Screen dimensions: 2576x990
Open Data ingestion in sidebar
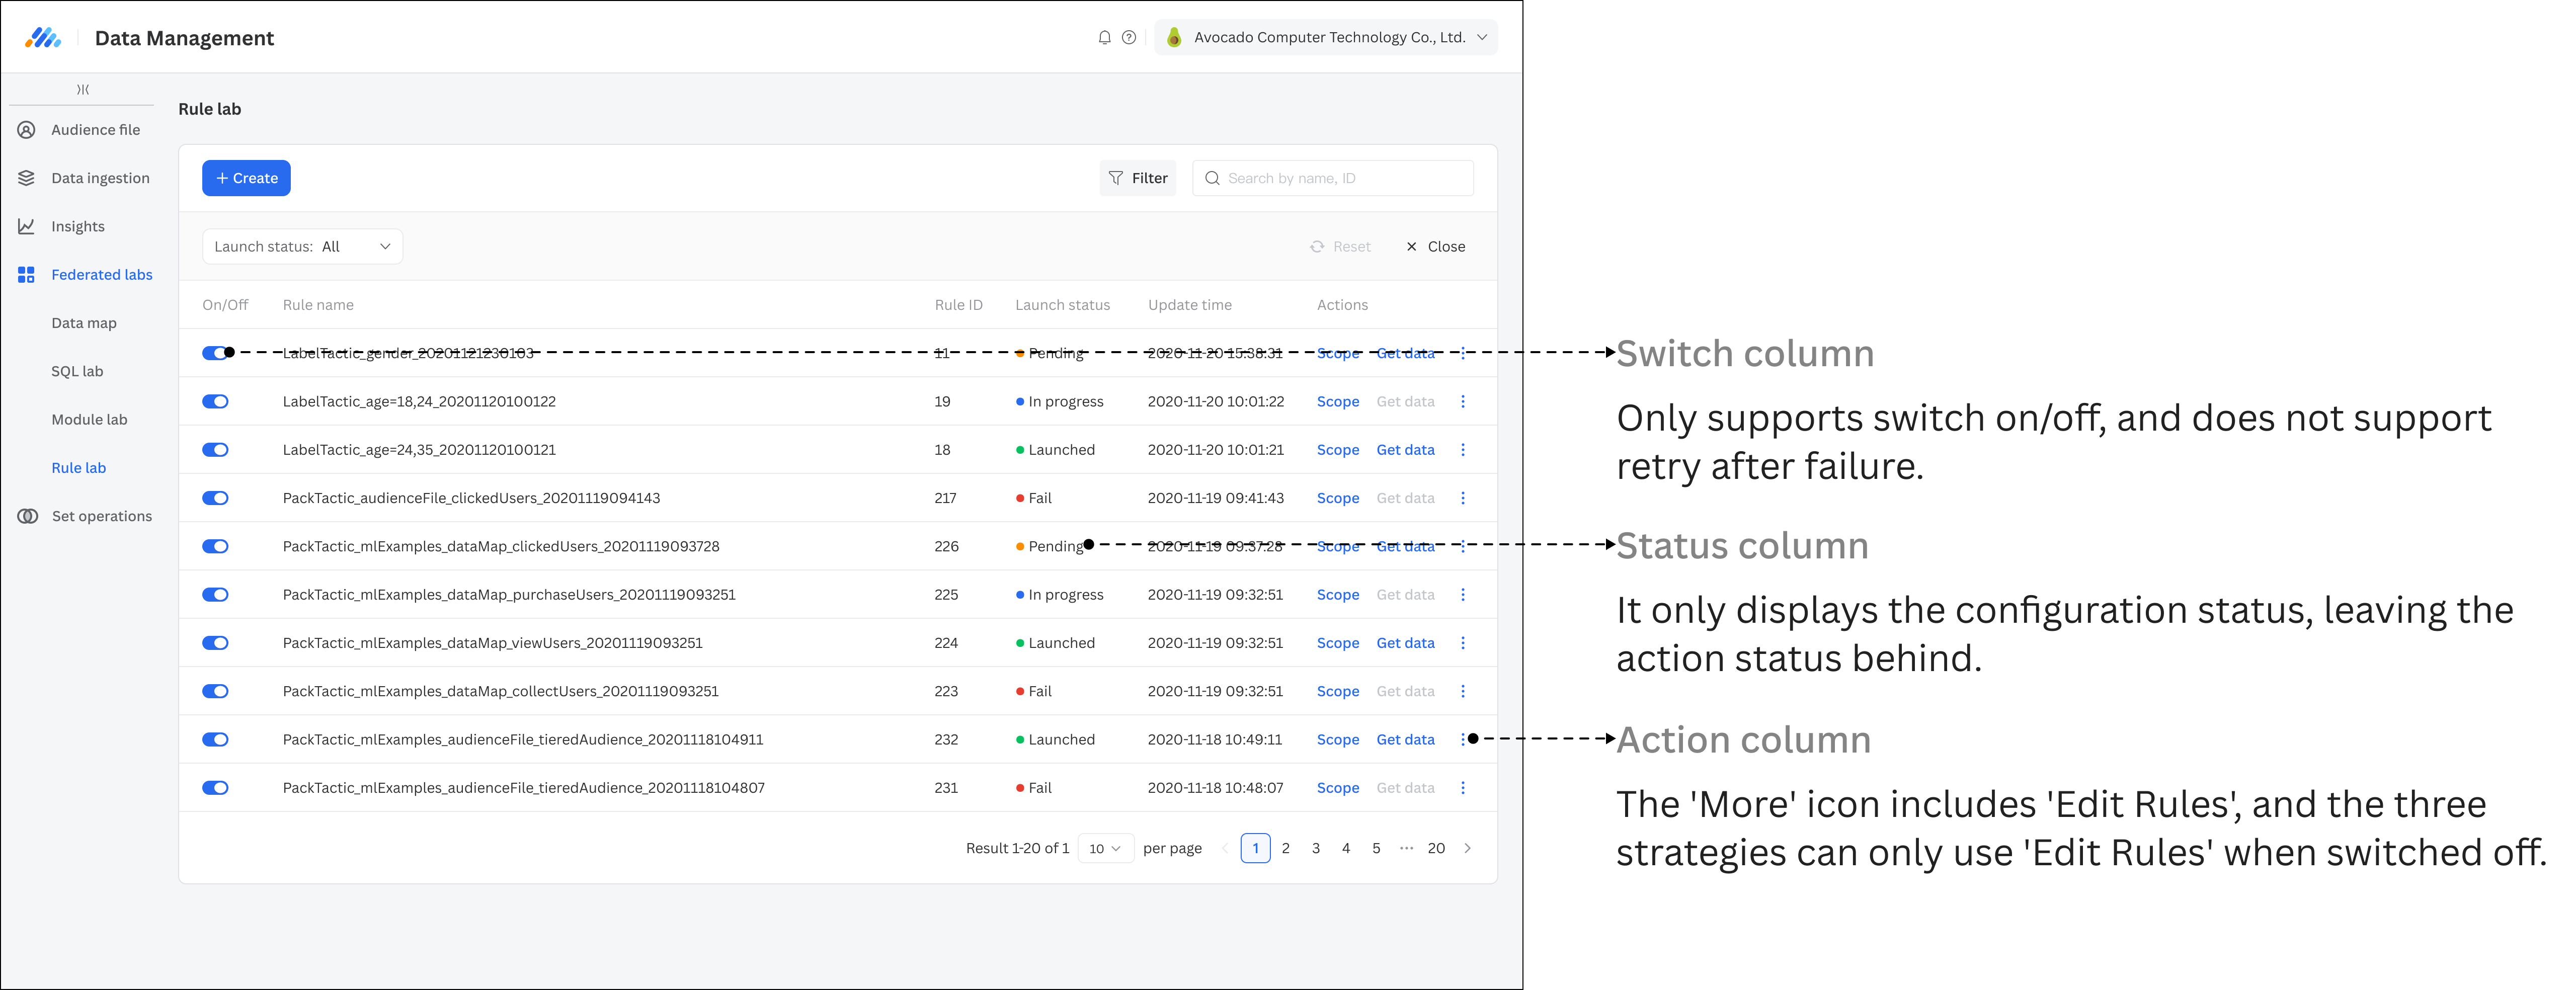[x=100, y=178]
